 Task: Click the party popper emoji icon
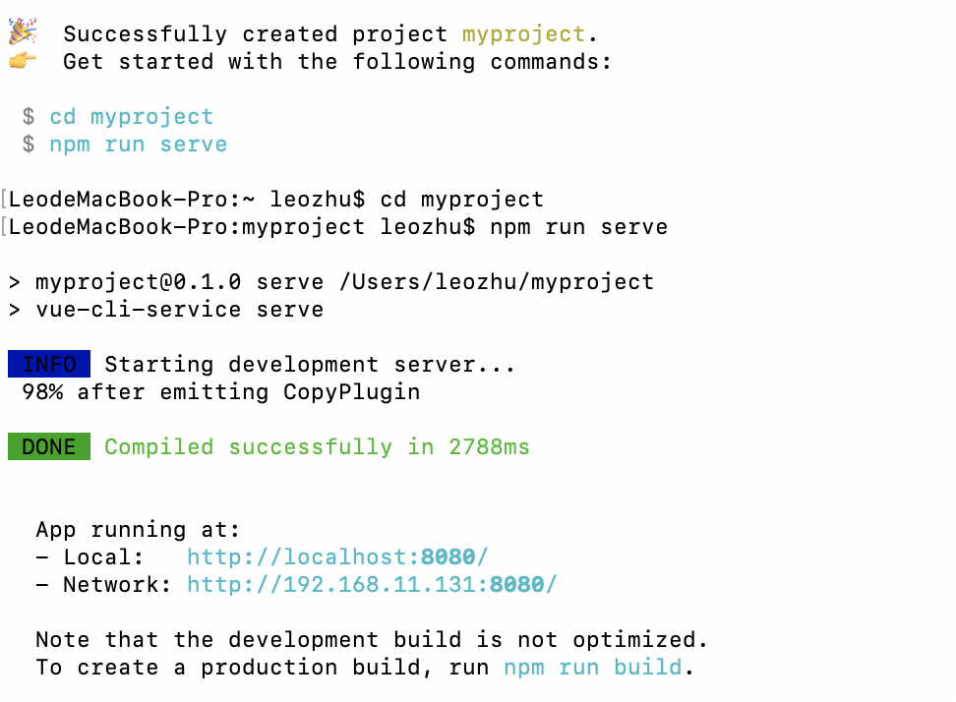pos(23,31)
